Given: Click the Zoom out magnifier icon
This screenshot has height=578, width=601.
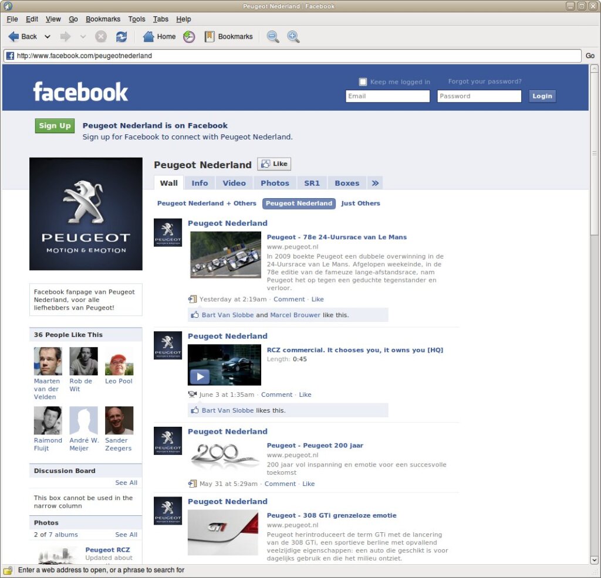Looking at the screenshot, I should [273, 36].
